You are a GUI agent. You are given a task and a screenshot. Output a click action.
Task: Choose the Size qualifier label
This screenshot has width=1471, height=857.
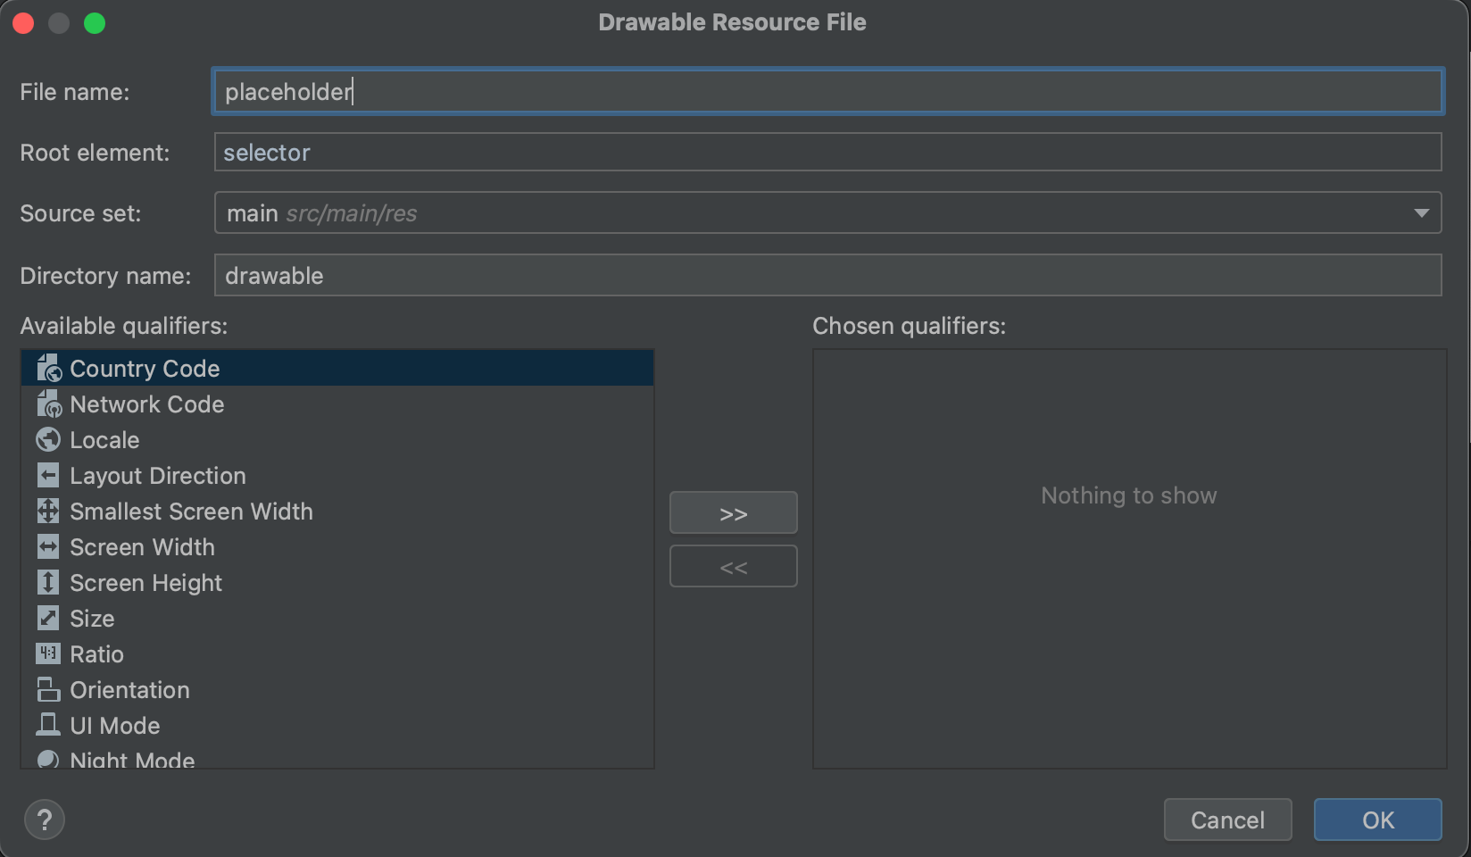click(92, 619)
